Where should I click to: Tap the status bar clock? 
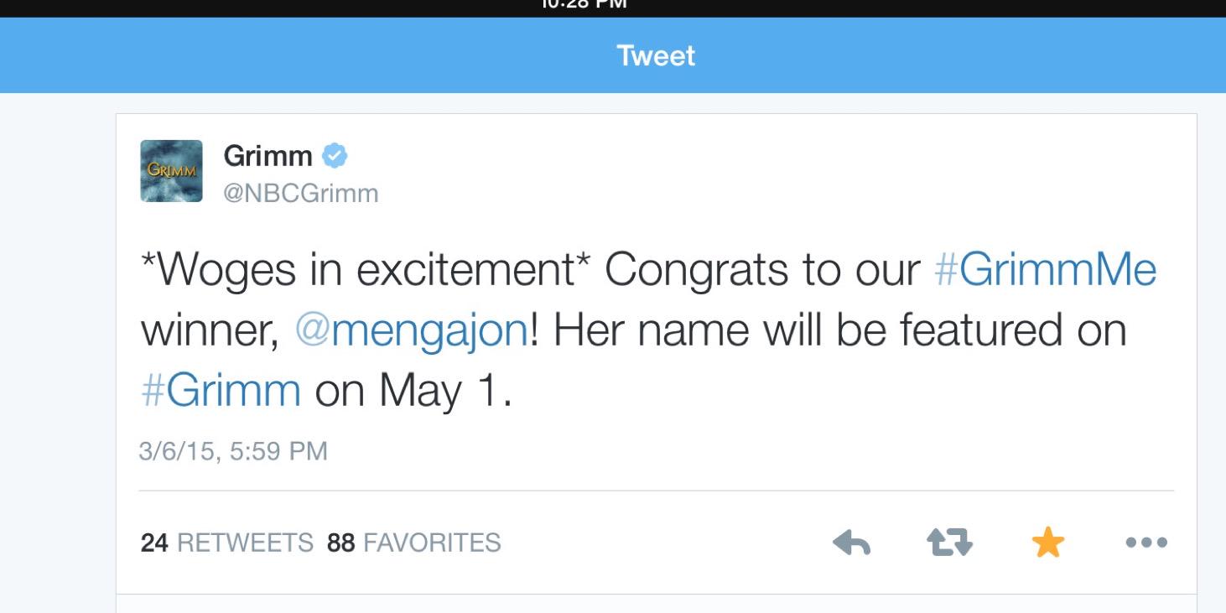587,4
